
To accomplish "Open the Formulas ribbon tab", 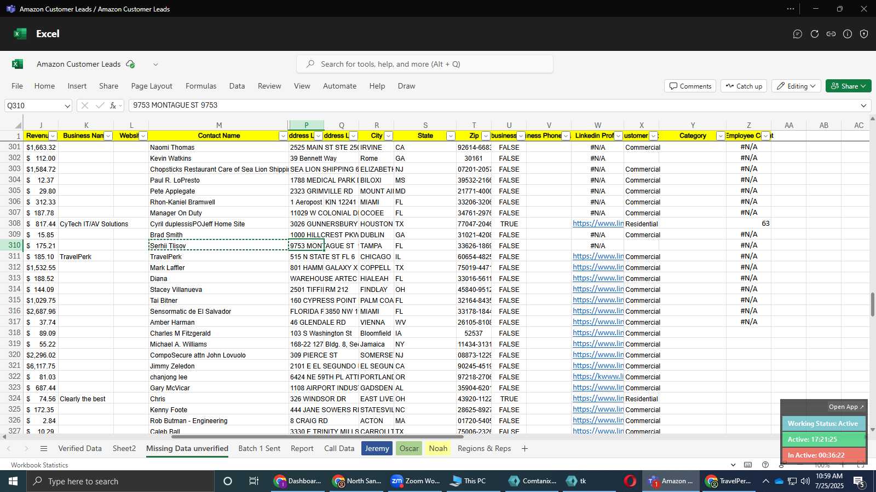I will (x=201, y=86).
